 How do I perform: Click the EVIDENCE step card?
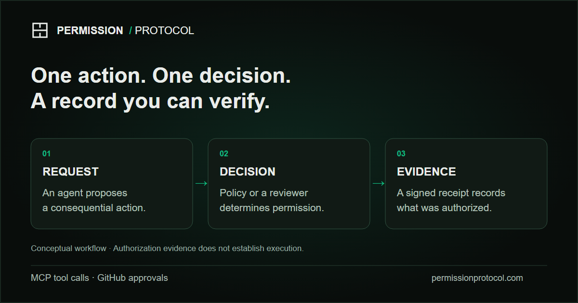(x=466, y=184)
